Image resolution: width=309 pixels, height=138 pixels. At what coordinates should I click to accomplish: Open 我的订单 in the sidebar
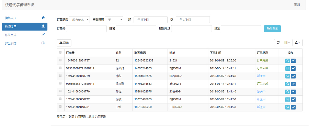coord(24,26)
